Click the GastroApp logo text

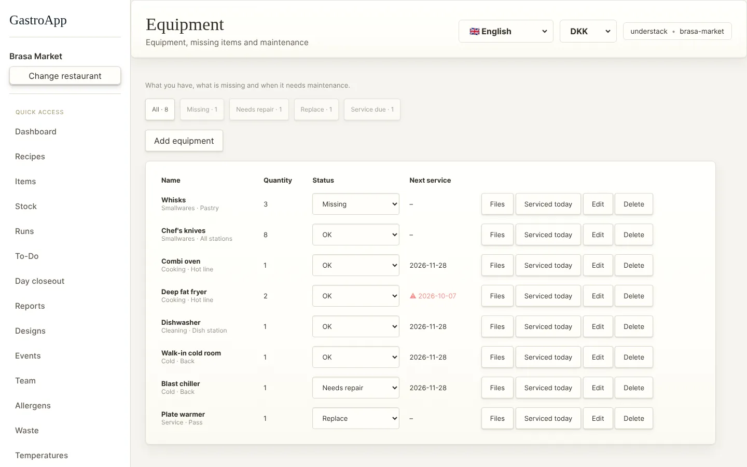[38, 20]
